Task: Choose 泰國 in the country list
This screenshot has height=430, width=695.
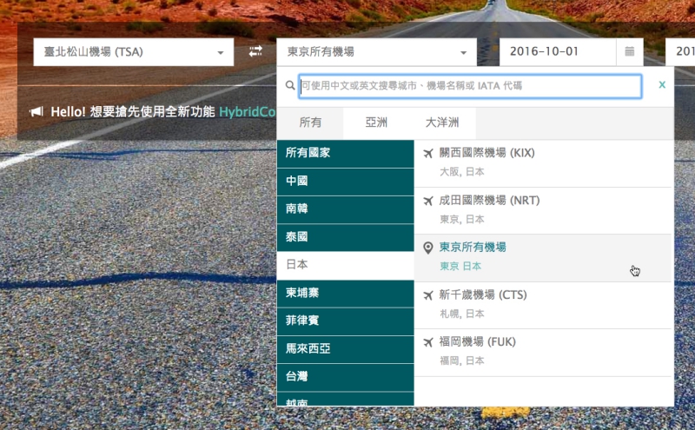Action: [345, 238]
